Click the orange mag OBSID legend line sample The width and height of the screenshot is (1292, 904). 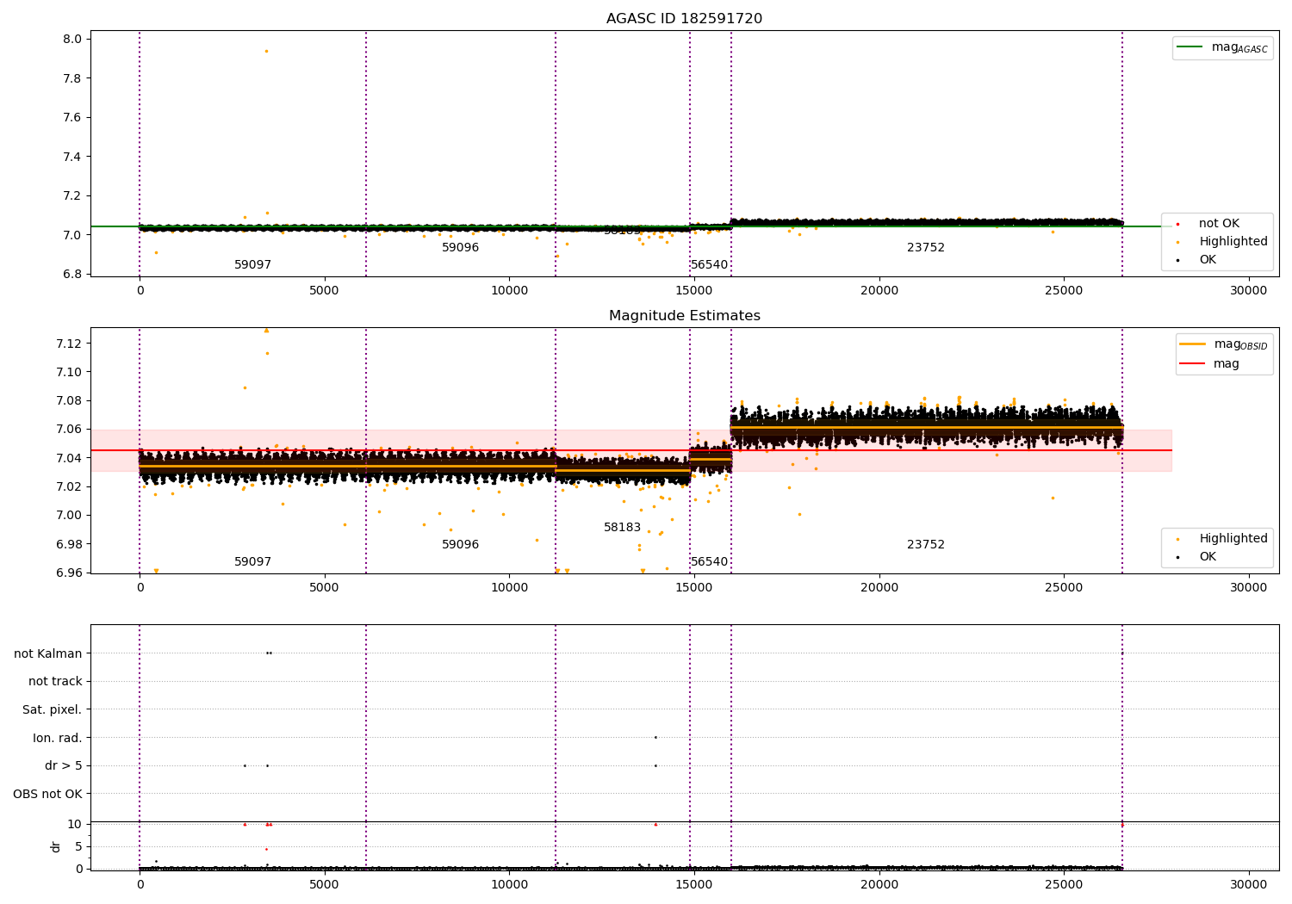click(1193, 344)
